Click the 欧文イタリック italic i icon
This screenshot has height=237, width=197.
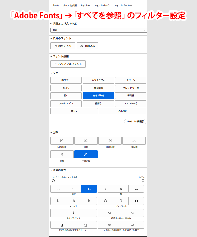pos(73,213)
